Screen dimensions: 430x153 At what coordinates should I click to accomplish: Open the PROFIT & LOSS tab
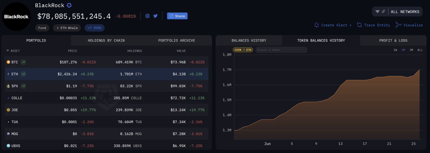tap(393, 41)
